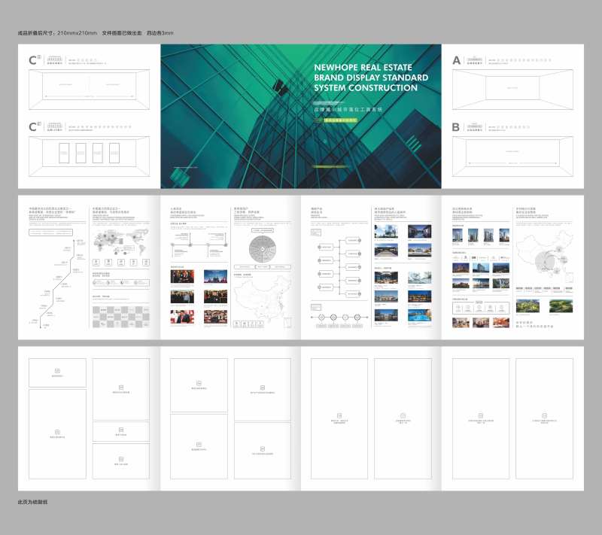Open the left aerial green landscape photo
The width and height of the screenshot is (602, 535).
[x=528, y=306]
